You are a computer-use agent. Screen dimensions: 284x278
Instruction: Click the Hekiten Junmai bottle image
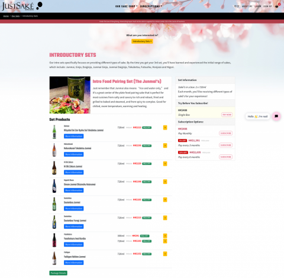(54, 258)
